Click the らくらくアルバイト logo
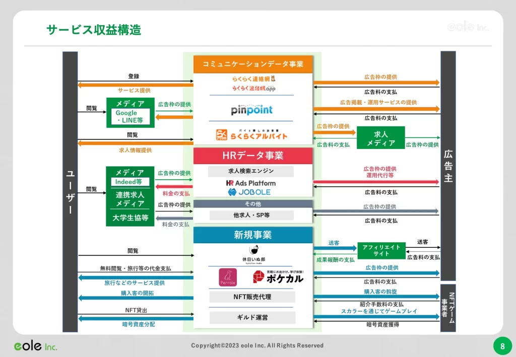Viewport: 516px width, 357px height. coord(252,135)
